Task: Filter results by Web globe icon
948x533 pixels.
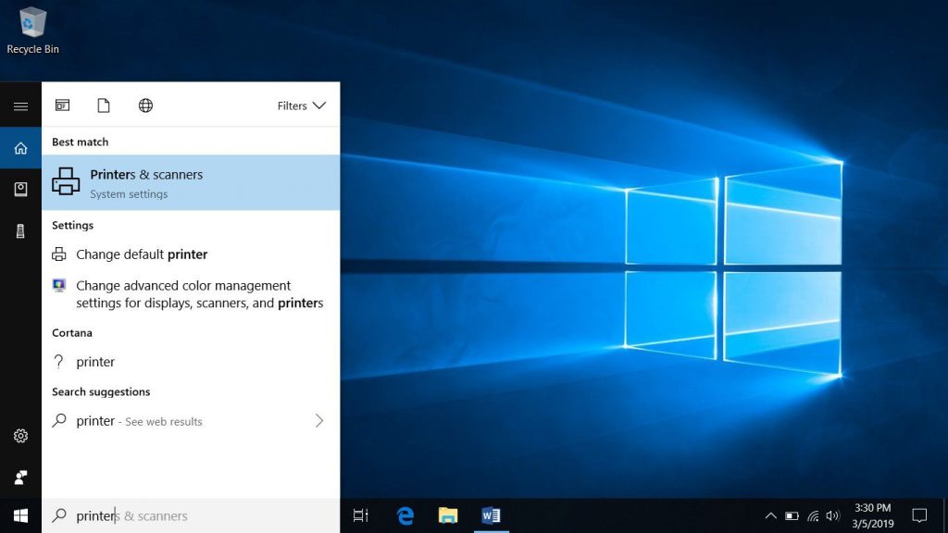Action: coord(145,105)
